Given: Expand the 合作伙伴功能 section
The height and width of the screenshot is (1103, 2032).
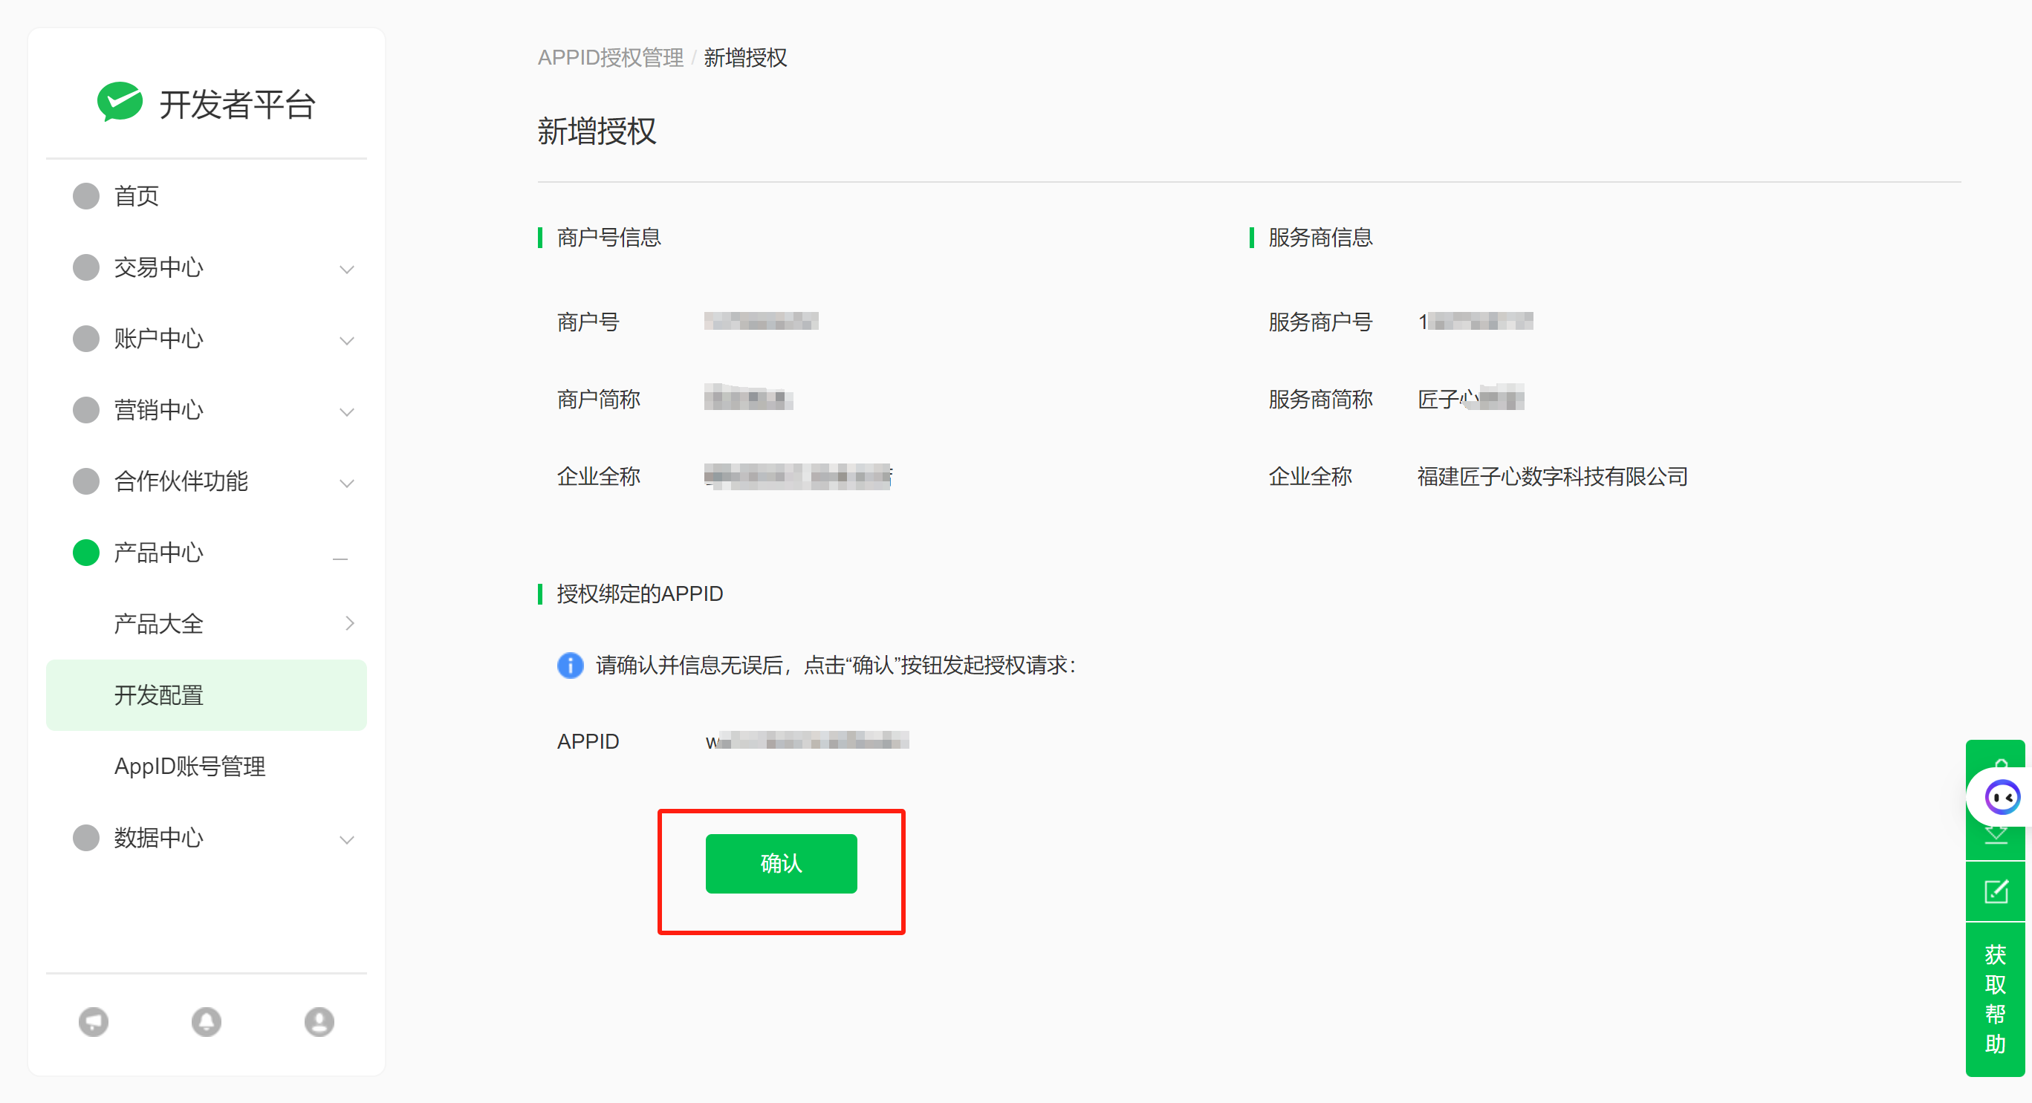Looking at the screenshot, I should tap(346, 483).
